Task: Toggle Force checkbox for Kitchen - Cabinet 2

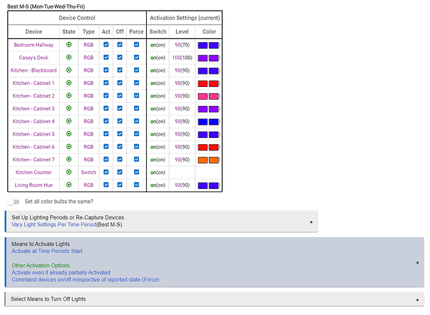Action: [137, 96]
